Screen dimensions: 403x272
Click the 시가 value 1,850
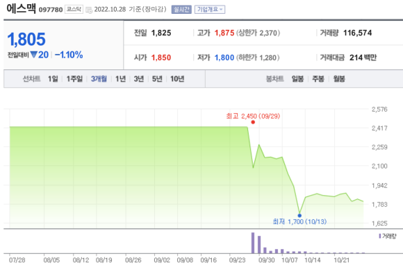click(x=161, y=58)
